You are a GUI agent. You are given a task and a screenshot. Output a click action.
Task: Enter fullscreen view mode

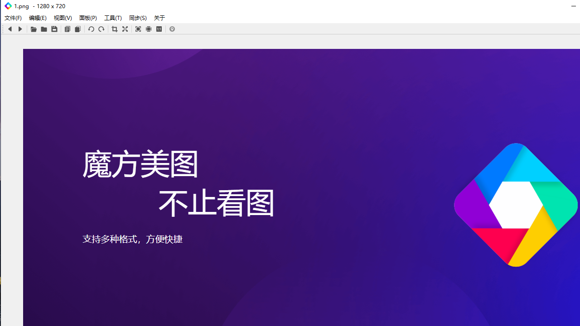pyautogui.click(x=125, y=29)
